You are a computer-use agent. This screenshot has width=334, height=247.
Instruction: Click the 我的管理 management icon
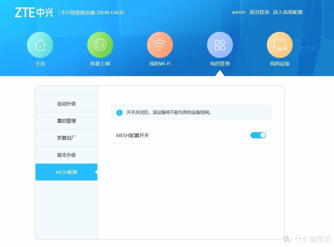pos(220,44)
